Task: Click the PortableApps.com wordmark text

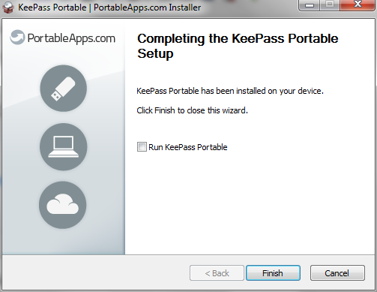Action: point(71,38)
